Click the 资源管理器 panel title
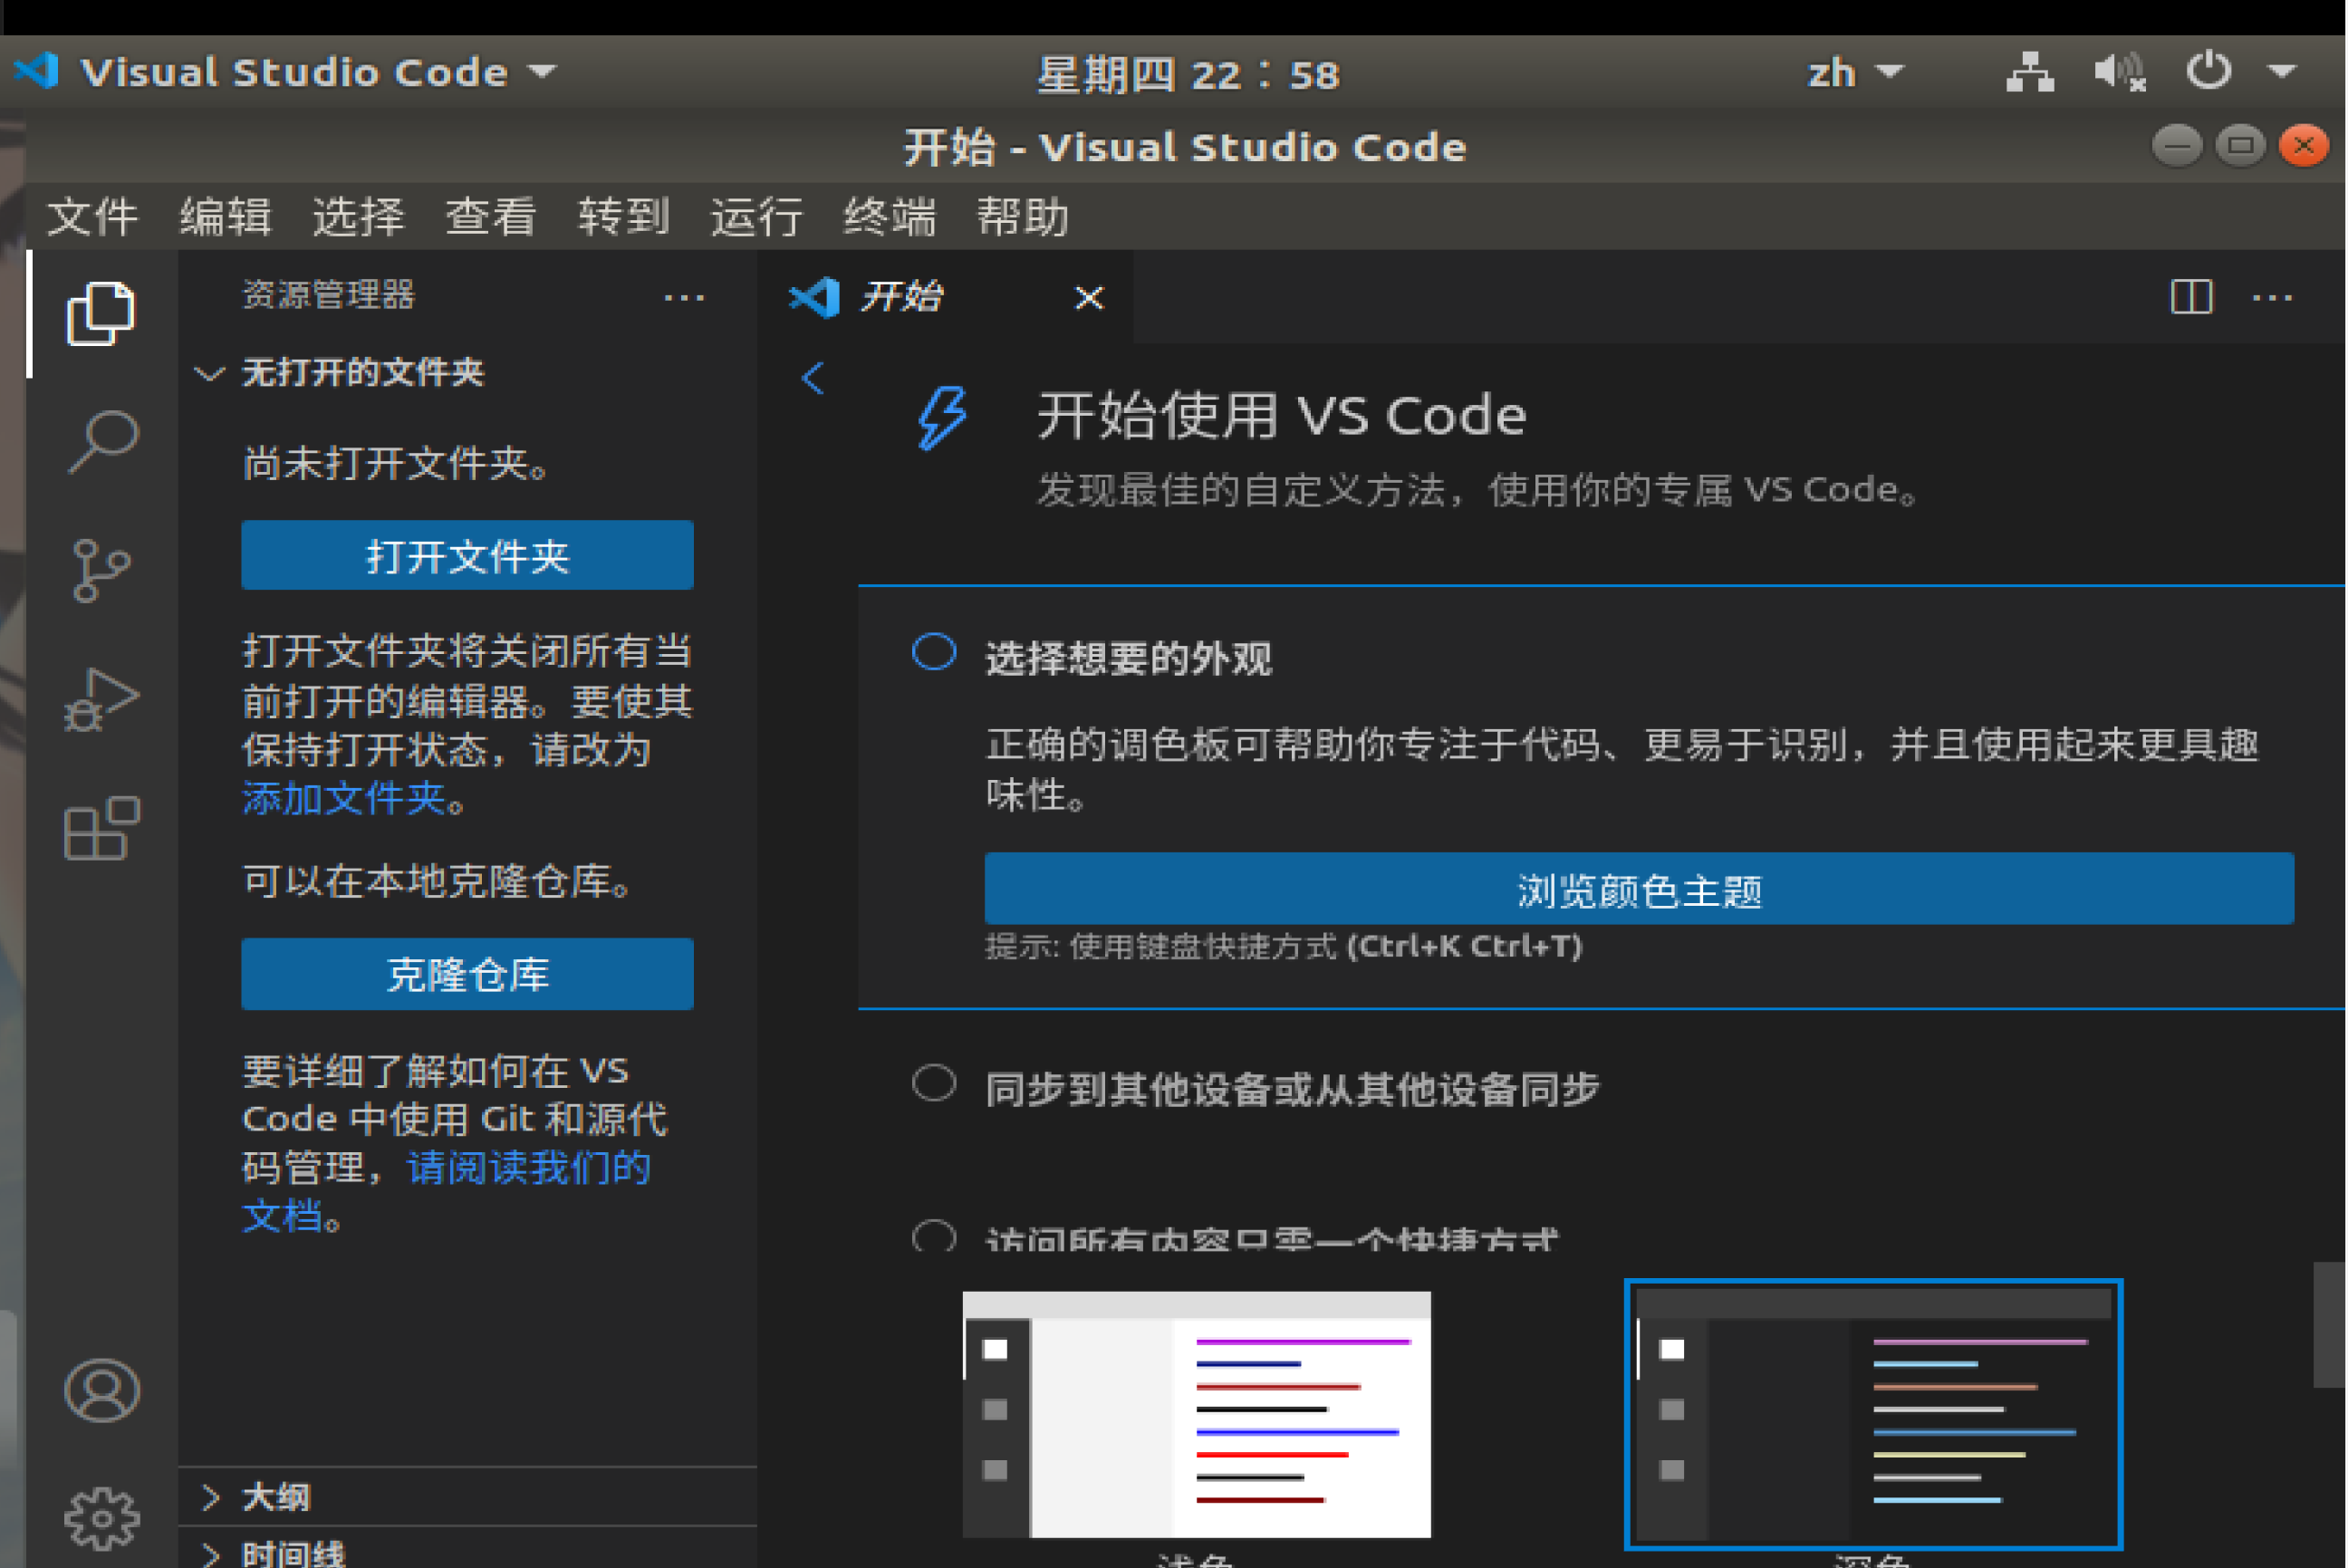The height and width of the screenshot is (1568, 2348). tap(328, 295)
